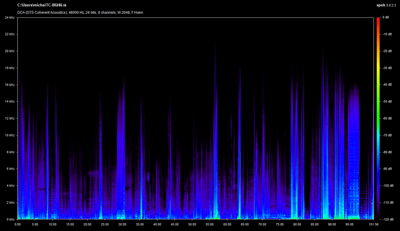Click the 90:00 time axis label
The image size is (400, 231).
[332, 224]
